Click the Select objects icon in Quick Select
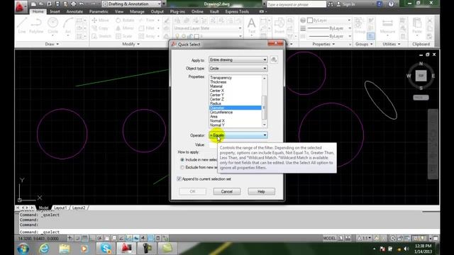The width and height of the screenshot is (454, 255). point(274,59)
